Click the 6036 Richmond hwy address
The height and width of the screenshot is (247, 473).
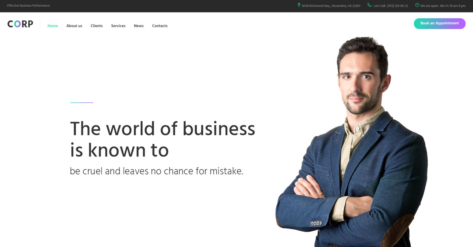(x=331, y=6)
